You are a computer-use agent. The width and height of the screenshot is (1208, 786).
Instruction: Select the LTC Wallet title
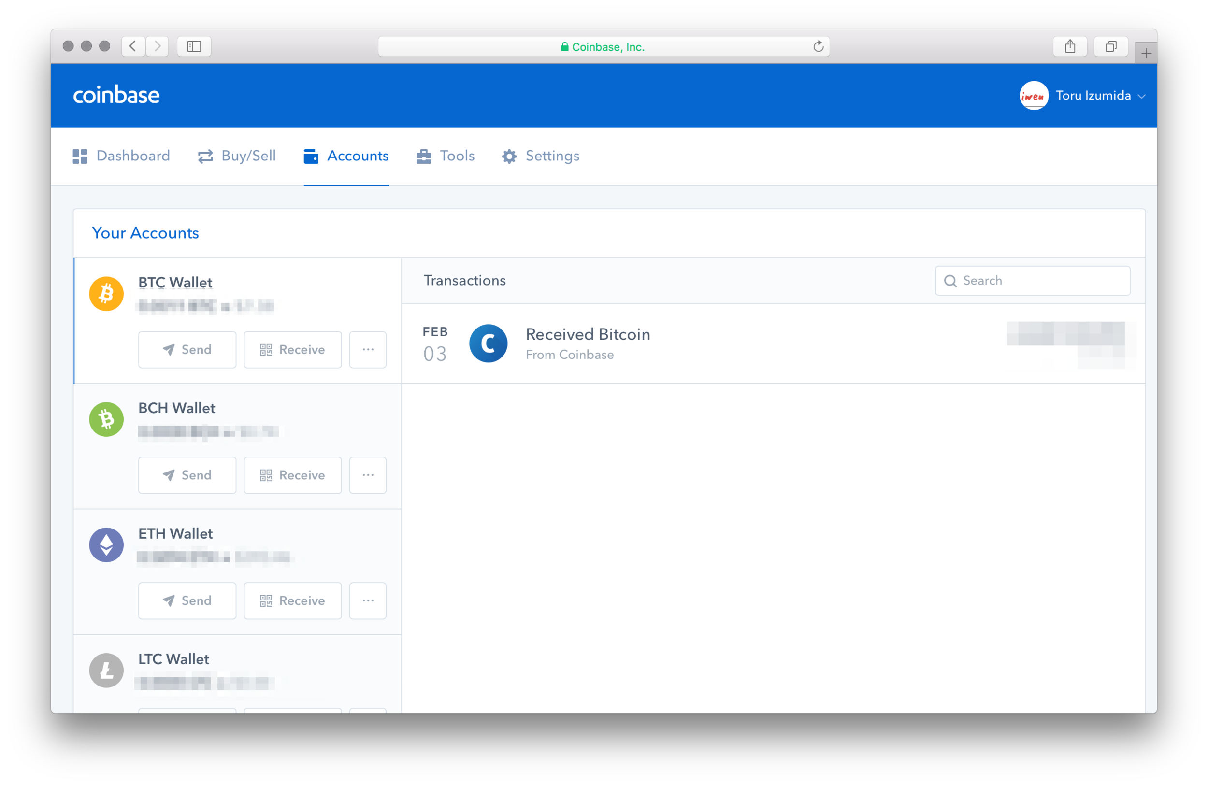coord(173,658)
